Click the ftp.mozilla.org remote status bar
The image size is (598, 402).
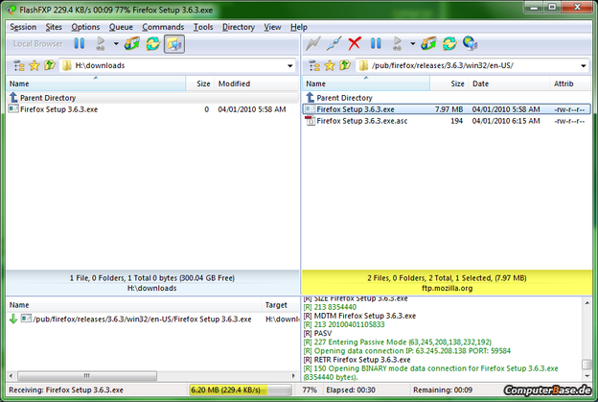tap(447, 283)
